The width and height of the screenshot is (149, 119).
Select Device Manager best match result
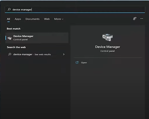pyautogui.click(x=37, y=38)
